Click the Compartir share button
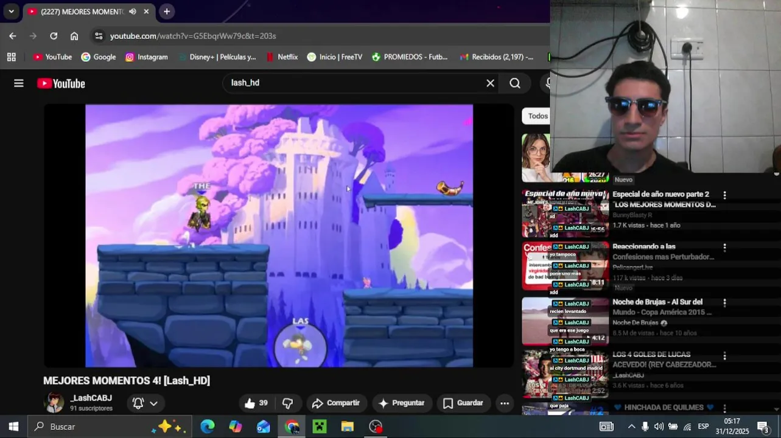781x438 pixels. click(x=335, y=403)
